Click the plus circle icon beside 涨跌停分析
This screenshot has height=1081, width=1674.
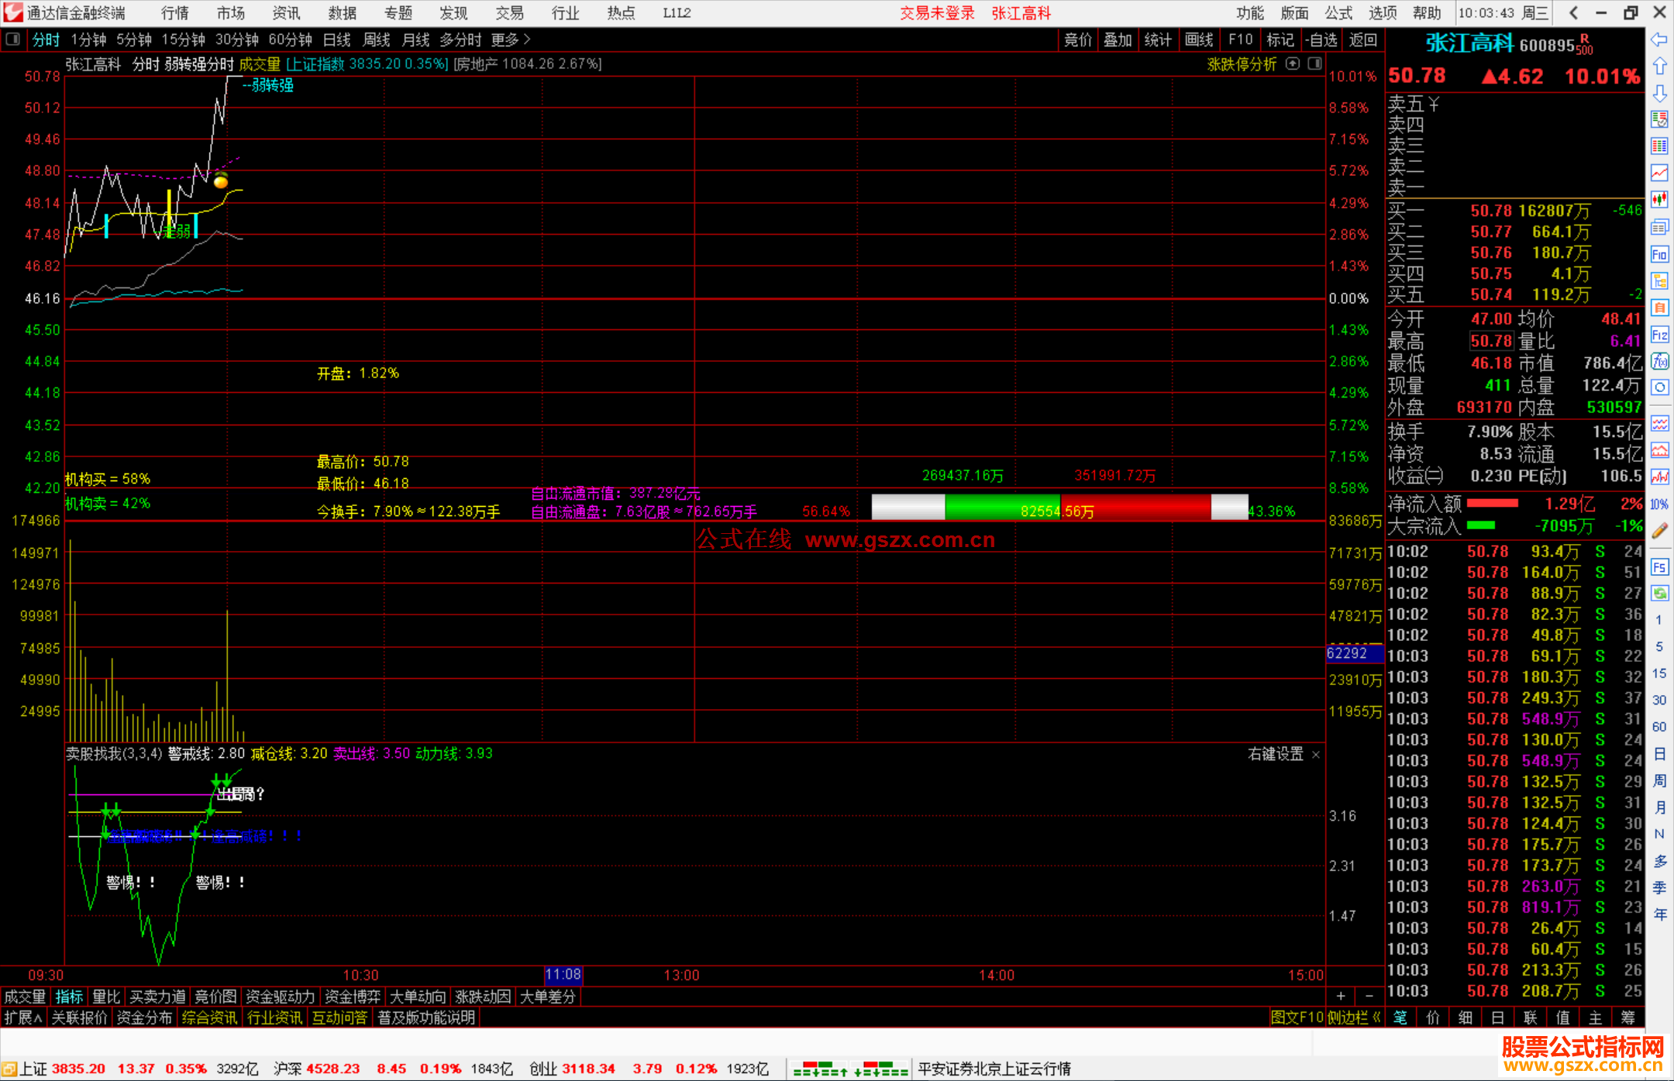pos(1293,64)
